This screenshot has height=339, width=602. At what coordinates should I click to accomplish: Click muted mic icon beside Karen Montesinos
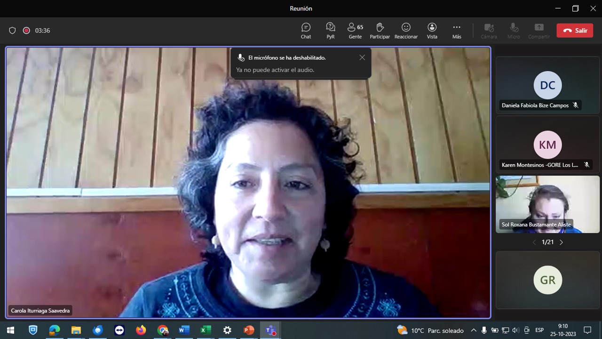[x=586, y=165]
